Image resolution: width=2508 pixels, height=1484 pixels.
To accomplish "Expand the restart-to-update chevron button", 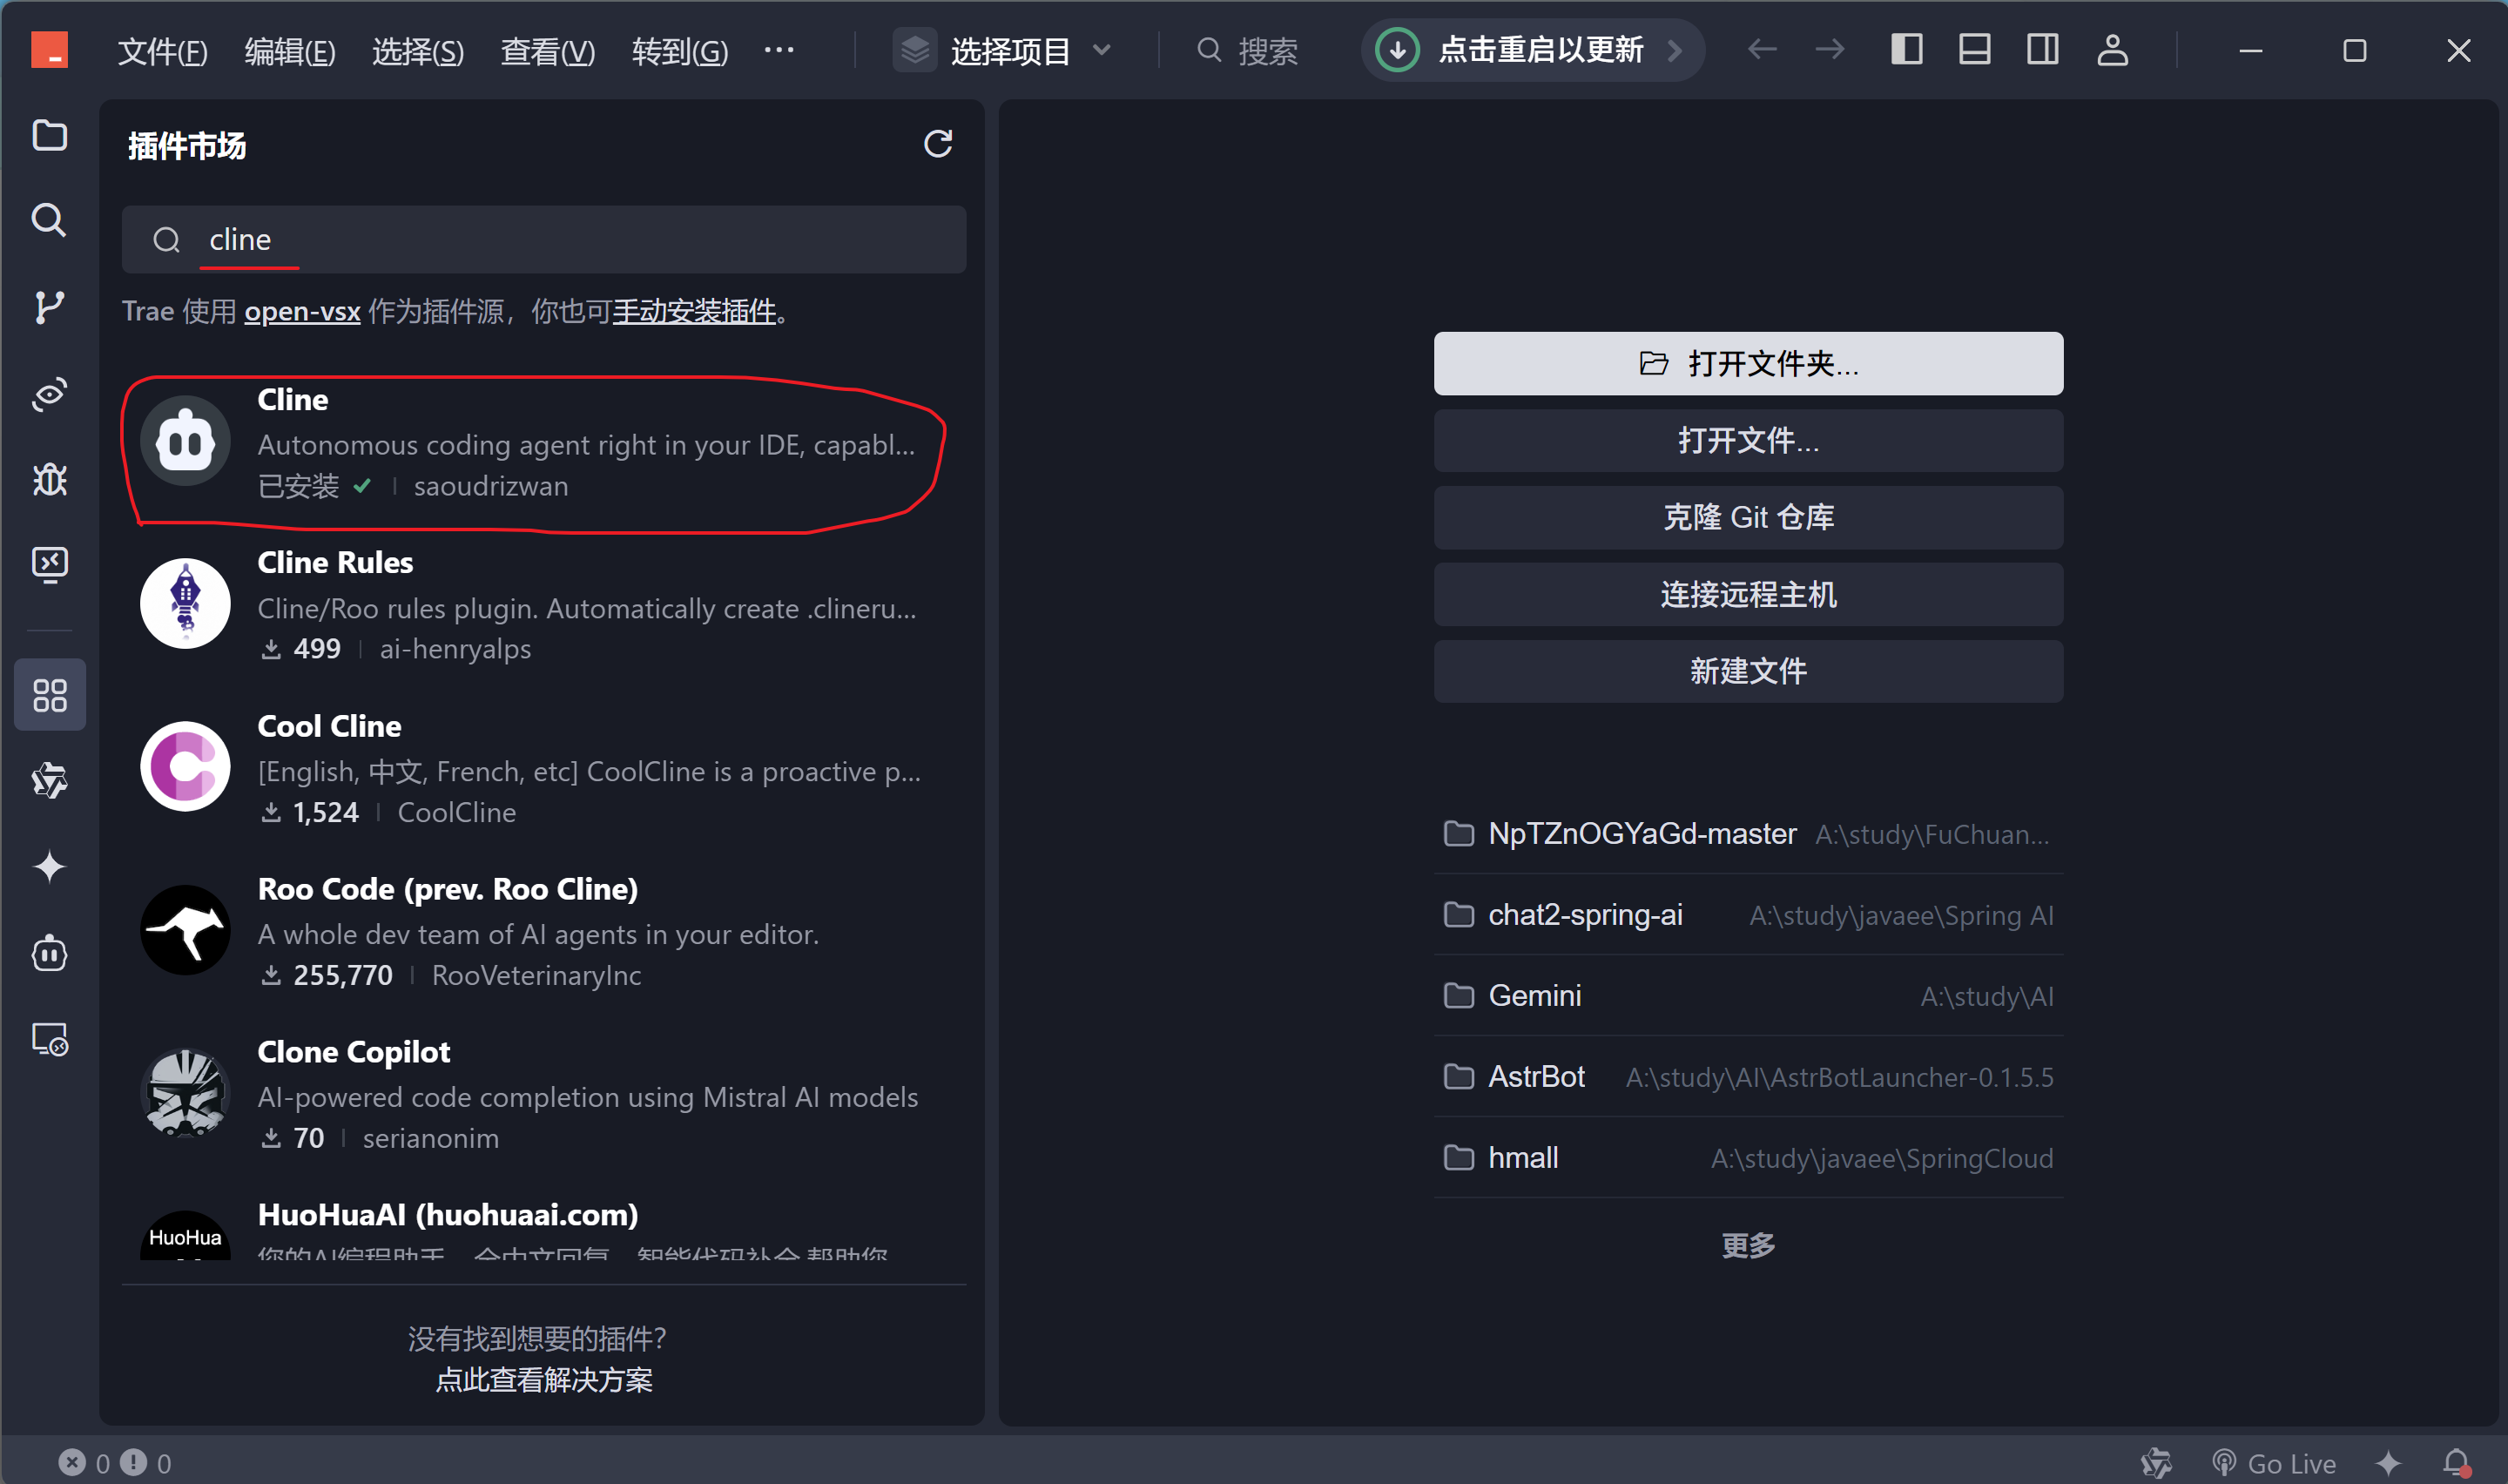I will (x=1675, y=50).
